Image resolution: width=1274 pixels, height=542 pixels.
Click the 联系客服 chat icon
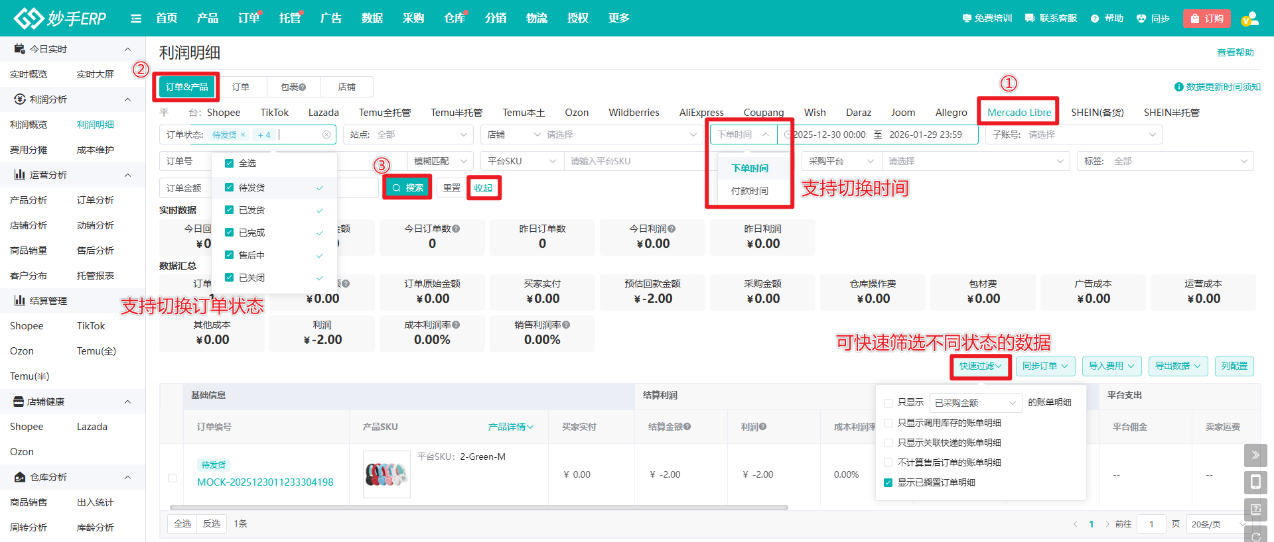[1030, 19]
